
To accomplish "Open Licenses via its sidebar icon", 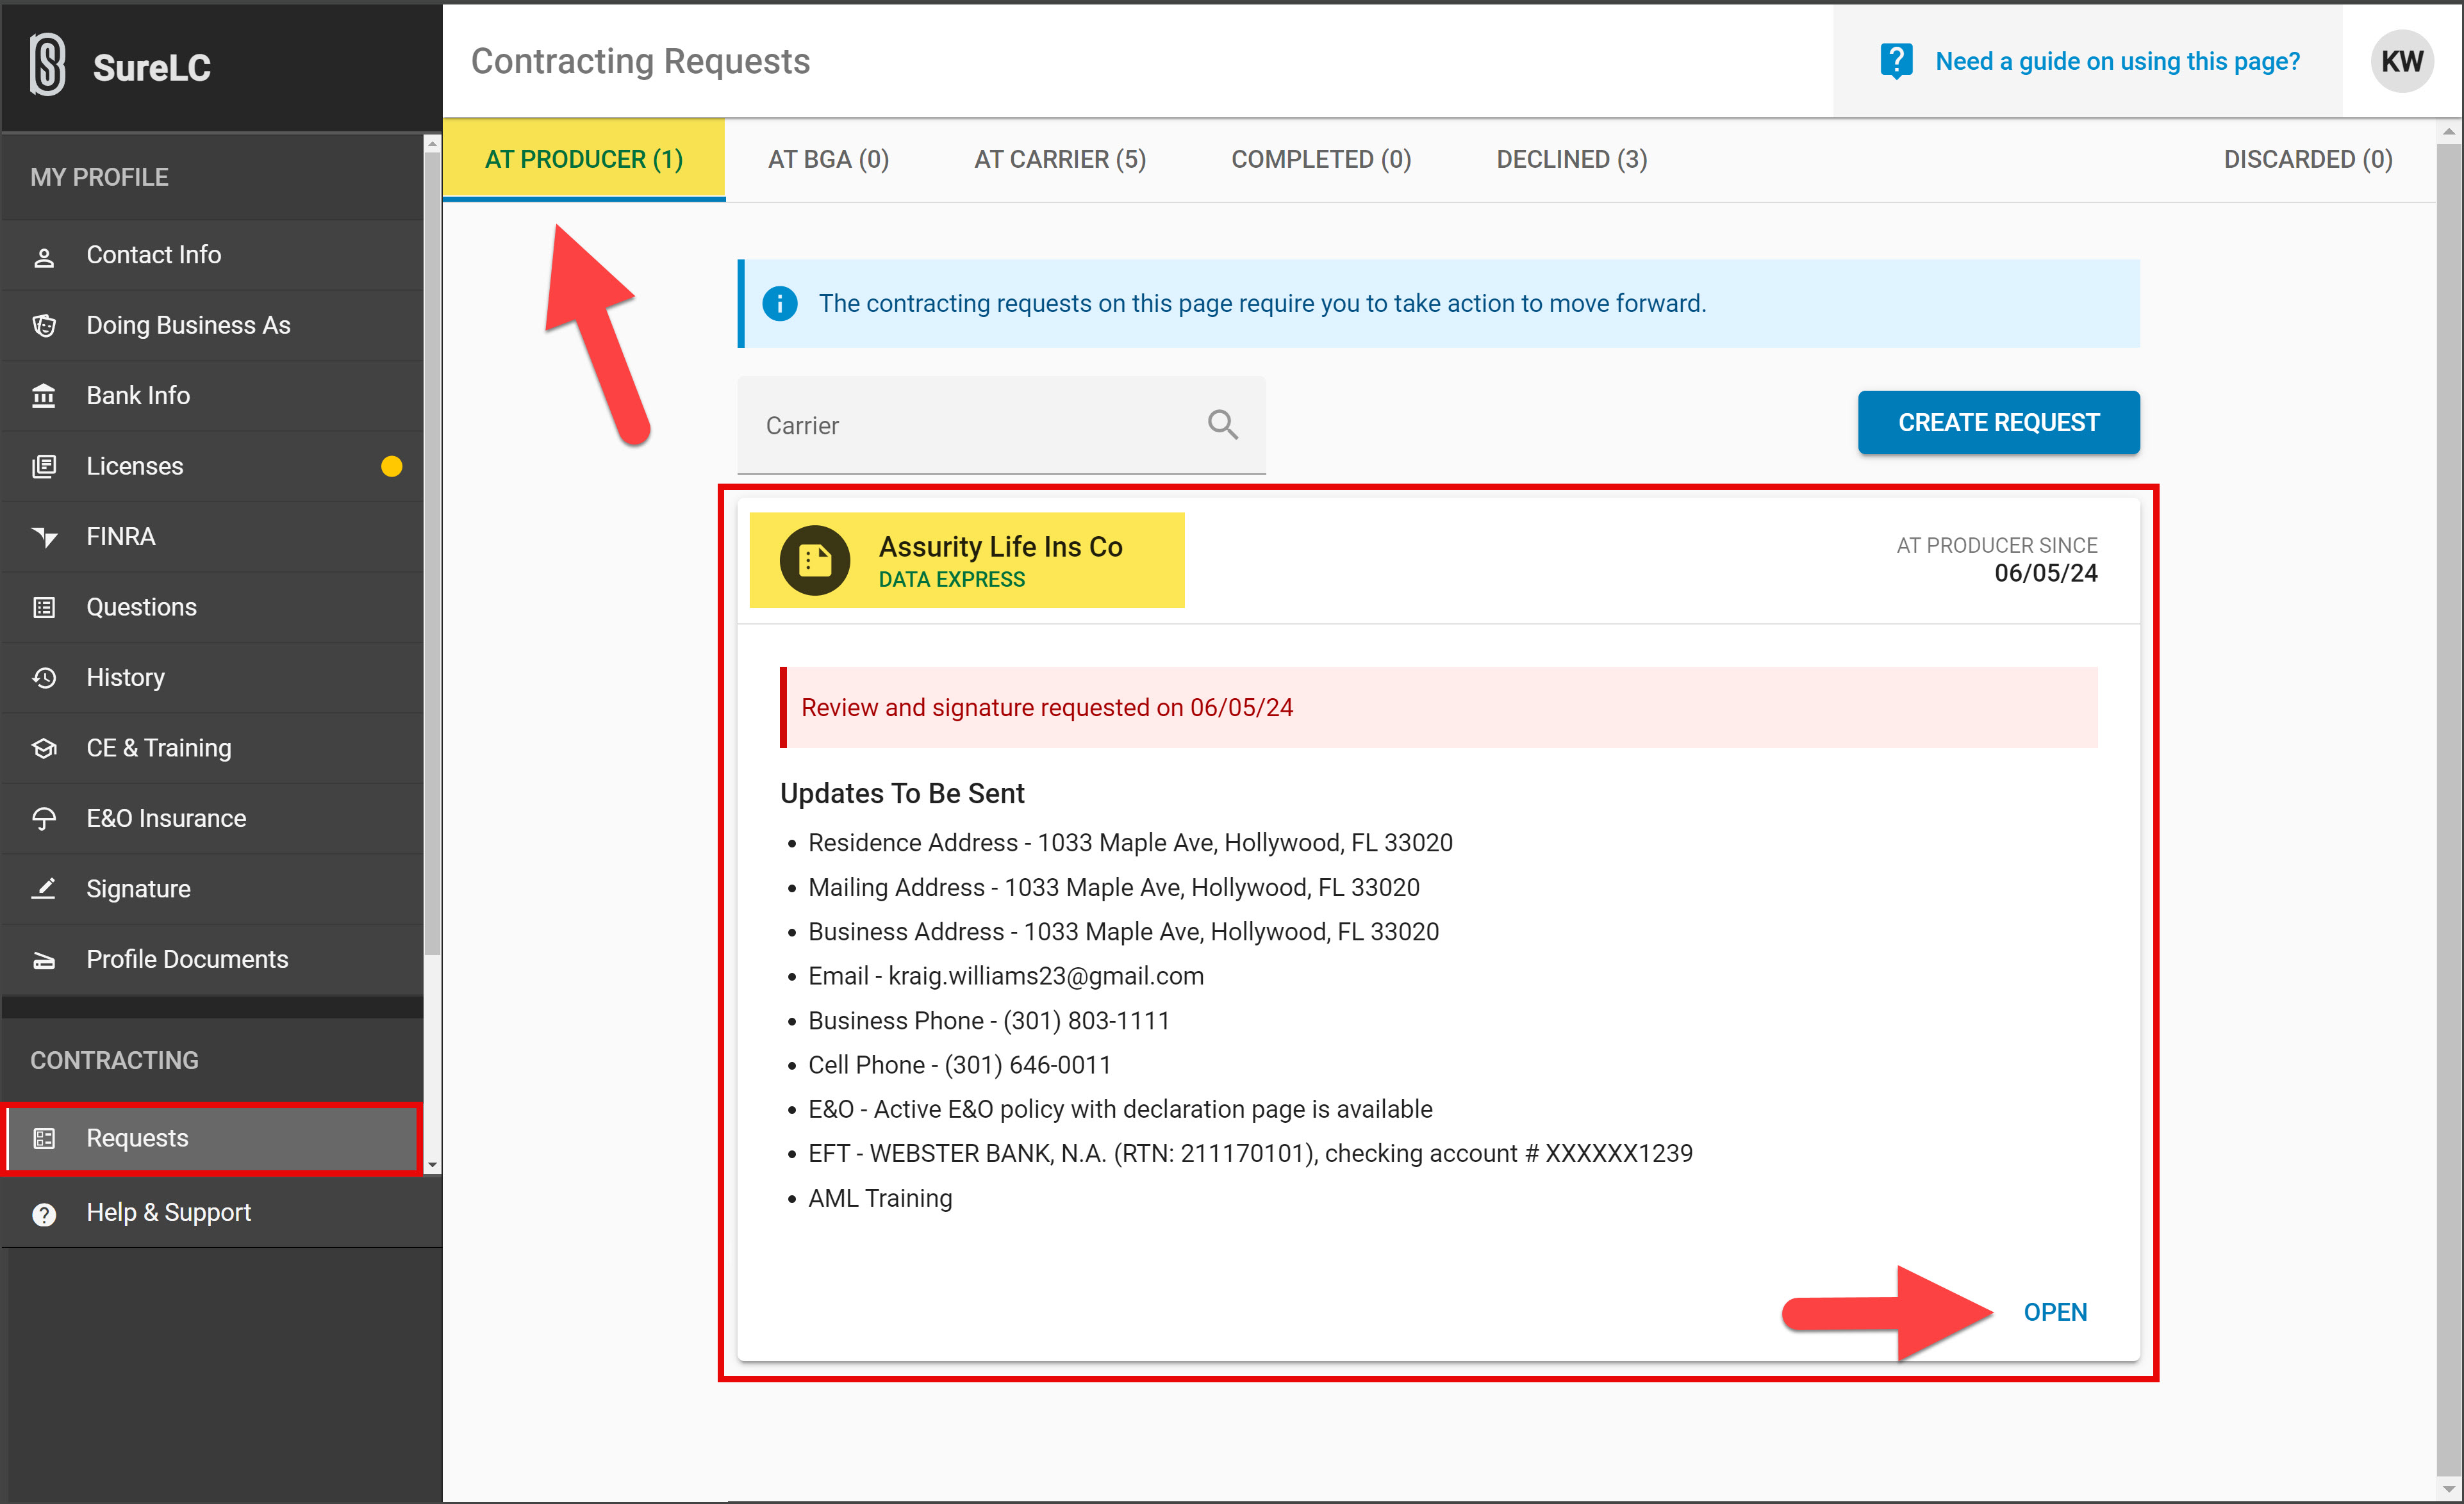I will pos(45,467).
